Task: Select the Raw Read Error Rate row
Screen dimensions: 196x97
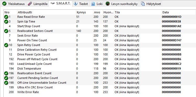Action: [100, 17]
